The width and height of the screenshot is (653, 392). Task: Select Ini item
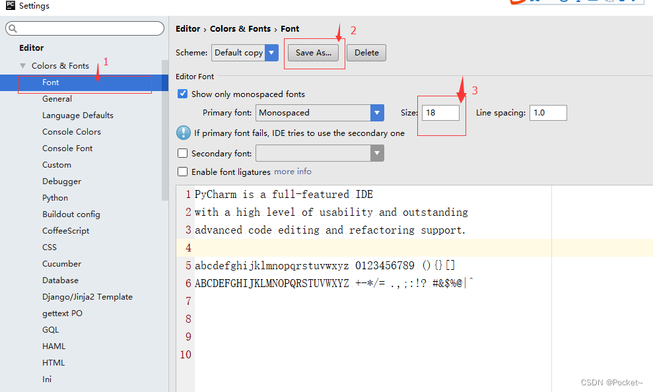tap(47, 379)
